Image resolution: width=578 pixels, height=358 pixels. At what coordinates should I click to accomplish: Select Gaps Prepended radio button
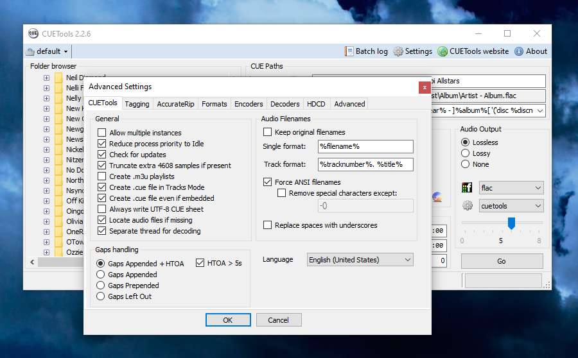pyautogui.click(x=100, y=286)
